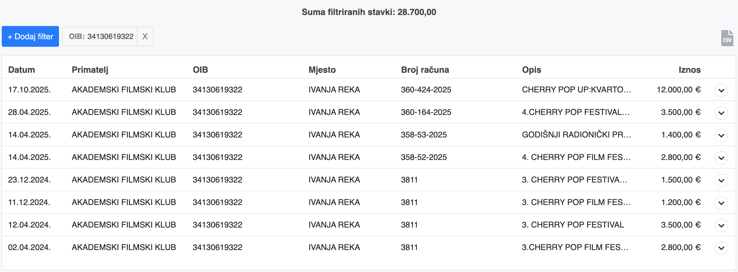Screen dimensions: 738x272
Task: Expand the 358-53-2025 invoice row
Action: 721,135
